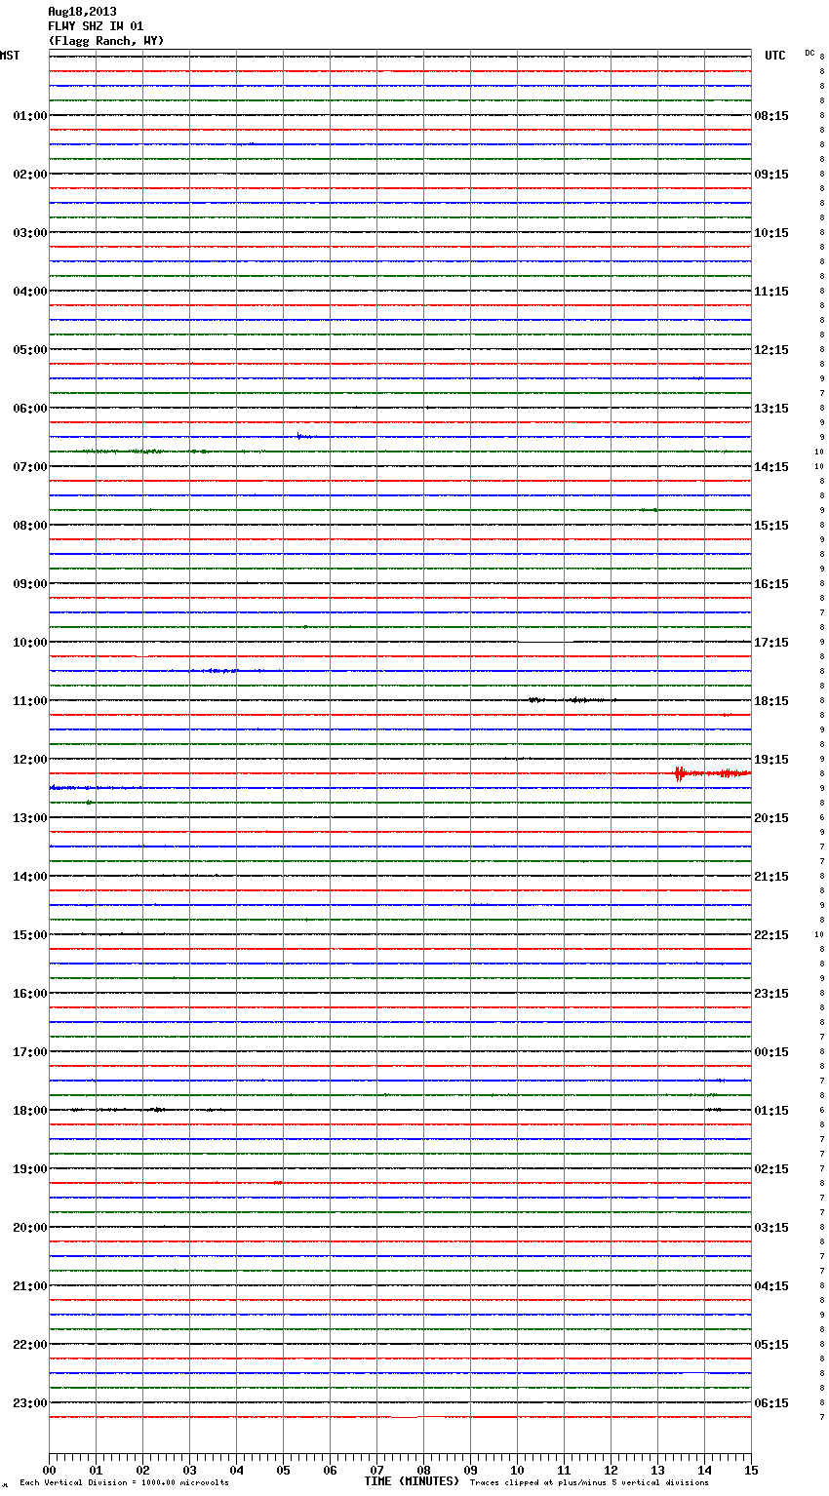Viewport: 829px width, 1496px height.
Task: Click the 13:15 UTC time label
Action: click(771, 409)
